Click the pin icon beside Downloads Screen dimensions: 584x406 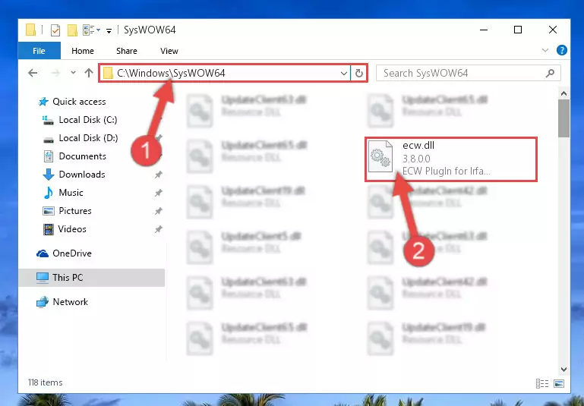tap(158, 175)
